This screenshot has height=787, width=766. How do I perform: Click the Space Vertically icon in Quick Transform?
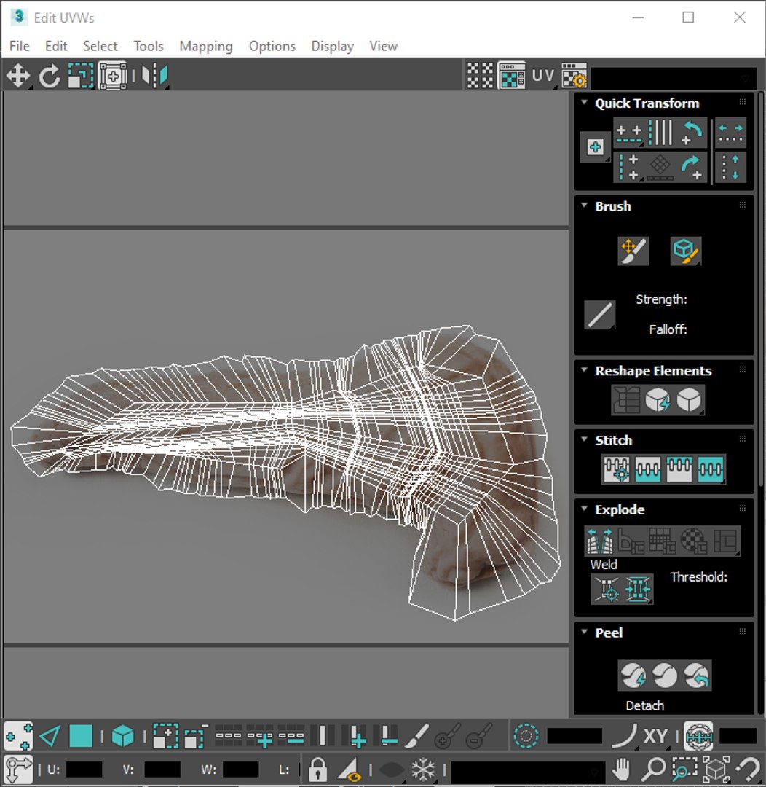[730, 167]
